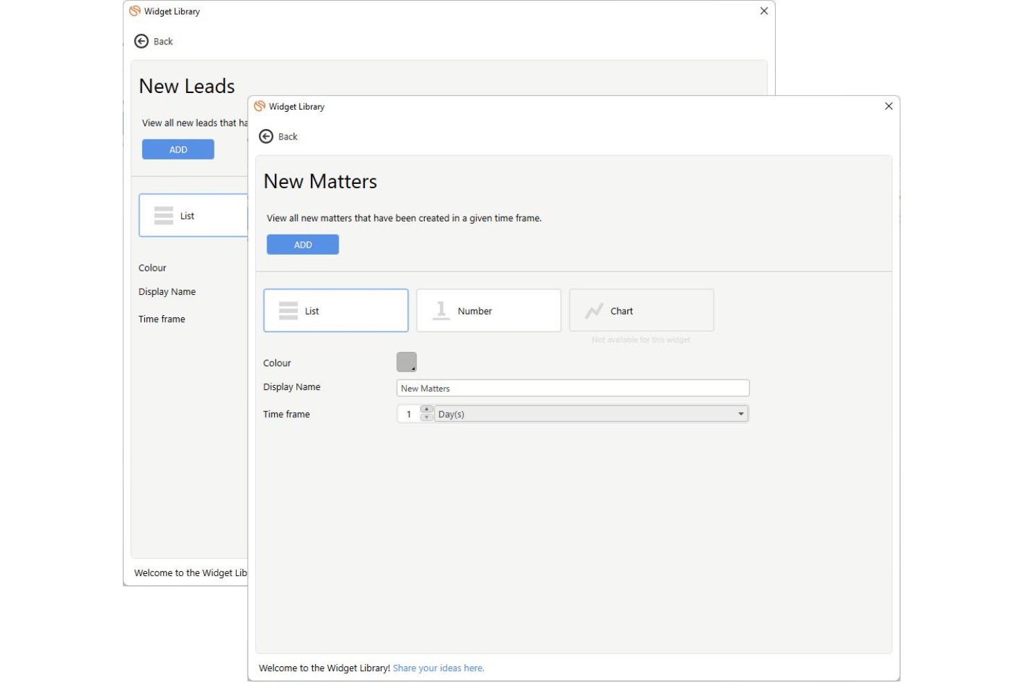The height and width of the screenshot is (685, 1027).
Task: Click the Display Name field containing New Matters
Action: coord(573,389)
